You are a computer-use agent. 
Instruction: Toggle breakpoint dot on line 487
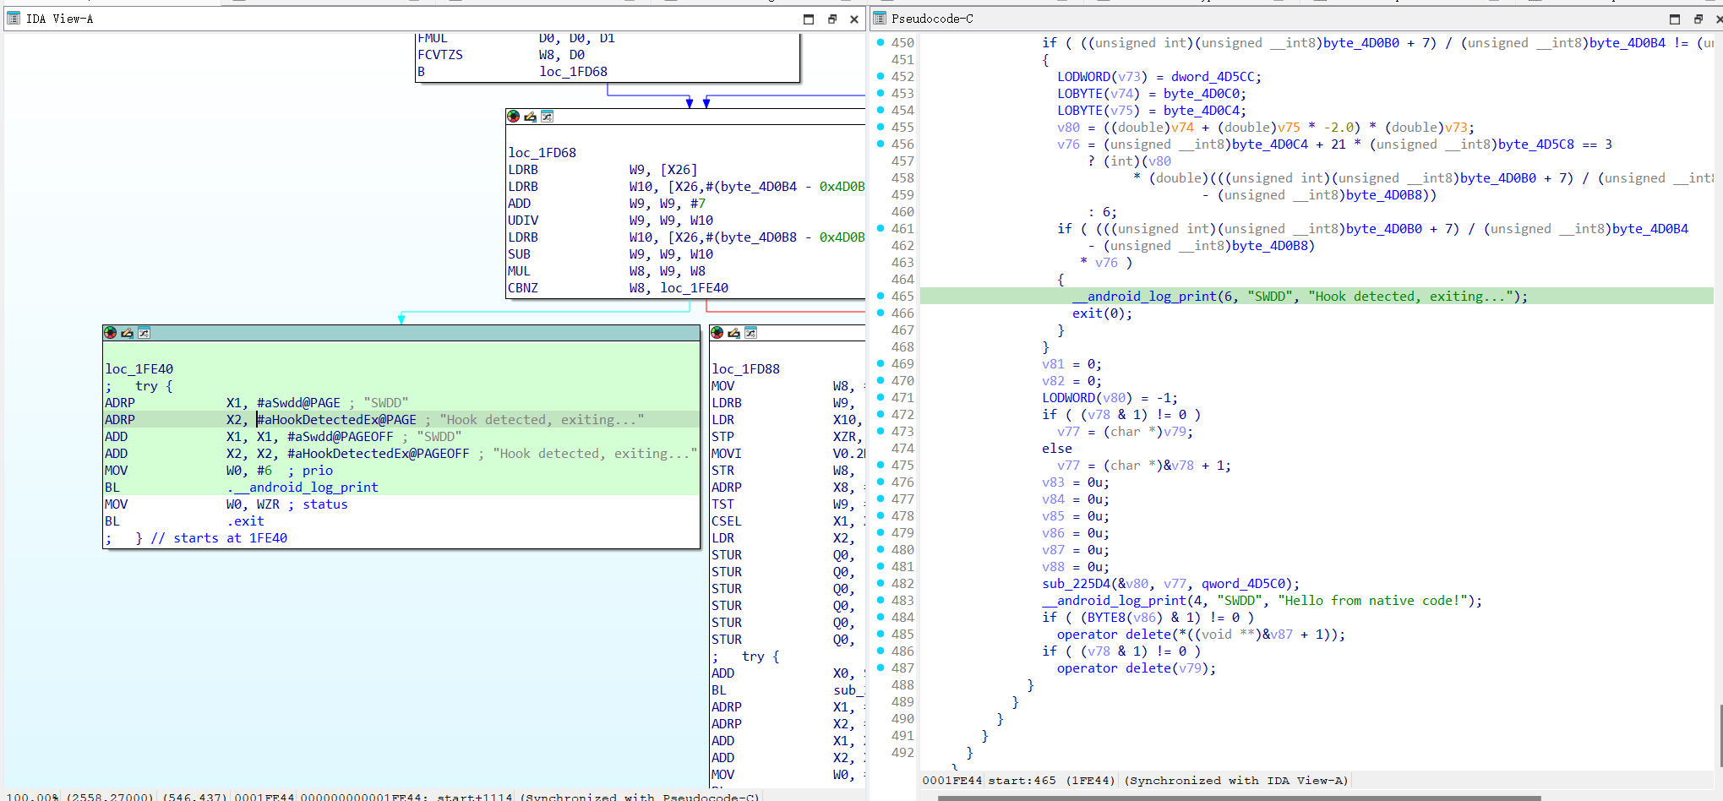[x=881, y=667]
